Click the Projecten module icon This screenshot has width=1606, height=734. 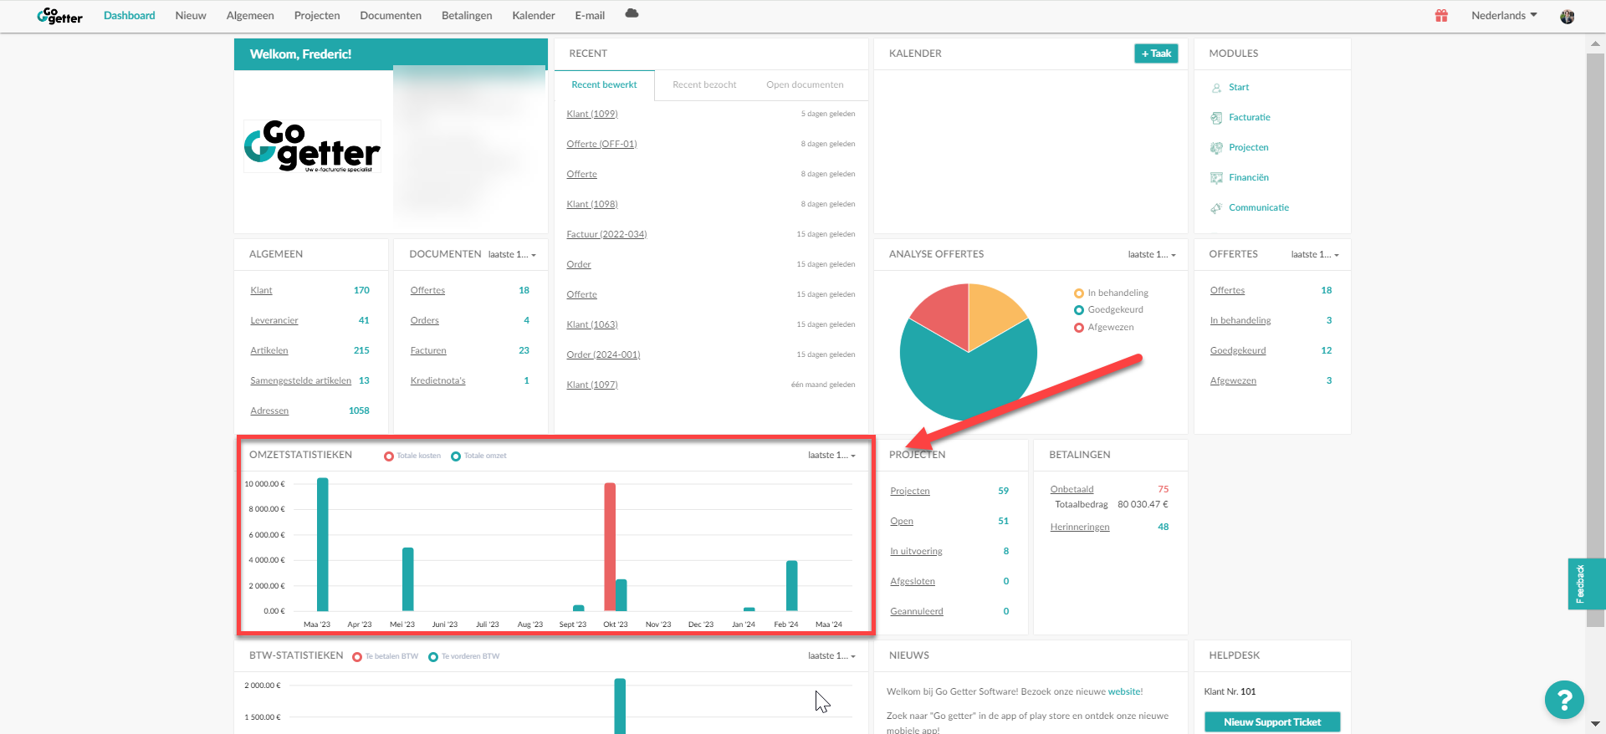1216,148
